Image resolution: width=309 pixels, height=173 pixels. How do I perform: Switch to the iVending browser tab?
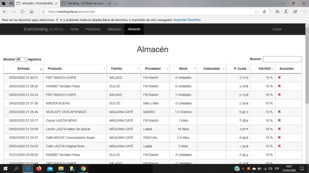tap(82, 3)
